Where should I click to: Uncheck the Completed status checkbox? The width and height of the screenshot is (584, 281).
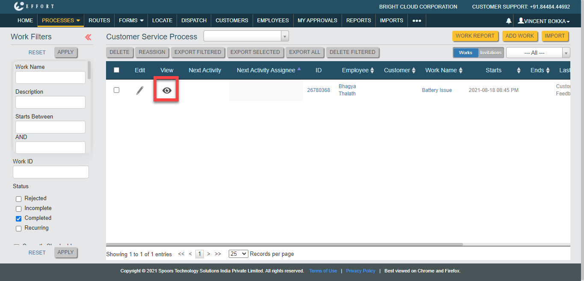click(18, 219)
